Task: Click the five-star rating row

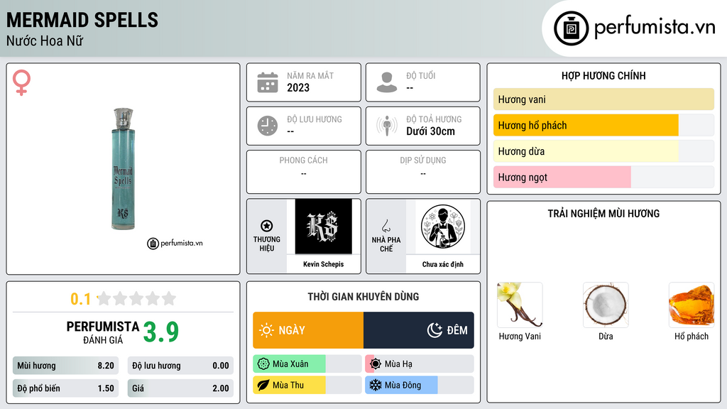Action: [x=136, y=299]
